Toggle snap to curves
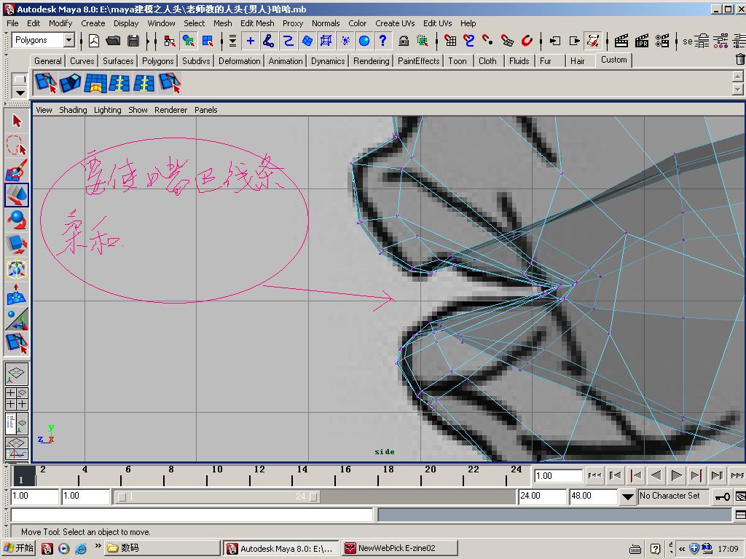Screen dimensions: 746x559 469,41
